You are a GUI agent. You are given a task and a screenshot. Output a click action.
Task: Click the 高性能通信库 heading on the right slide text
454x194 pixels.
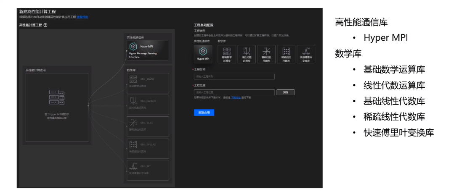pos(361,23)
